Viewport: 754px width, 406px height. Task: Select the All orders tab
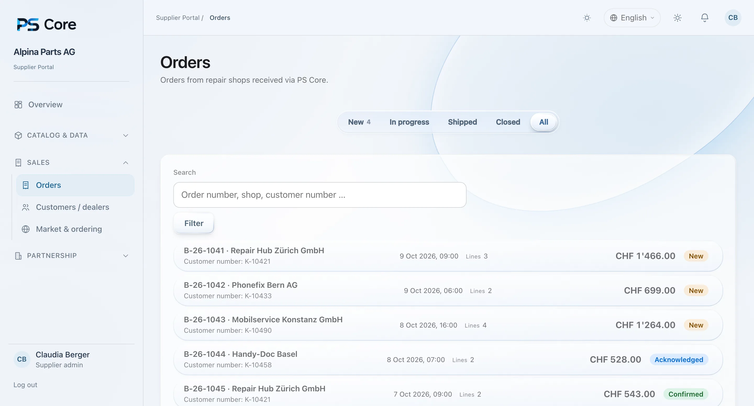pos(544,122)
